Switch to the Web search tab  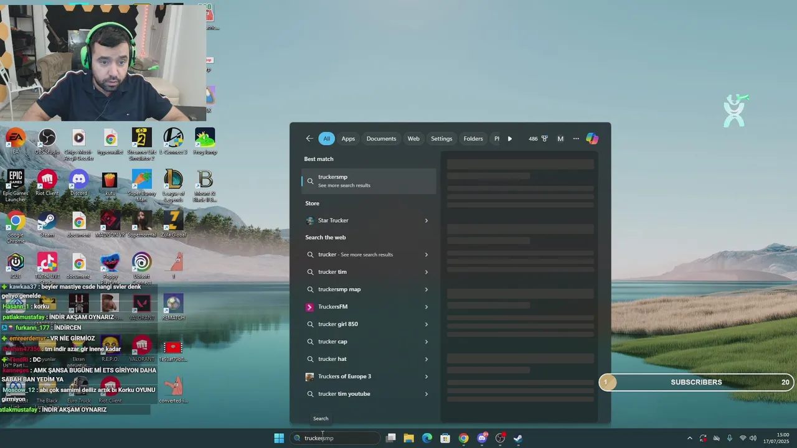coord(413,139)
